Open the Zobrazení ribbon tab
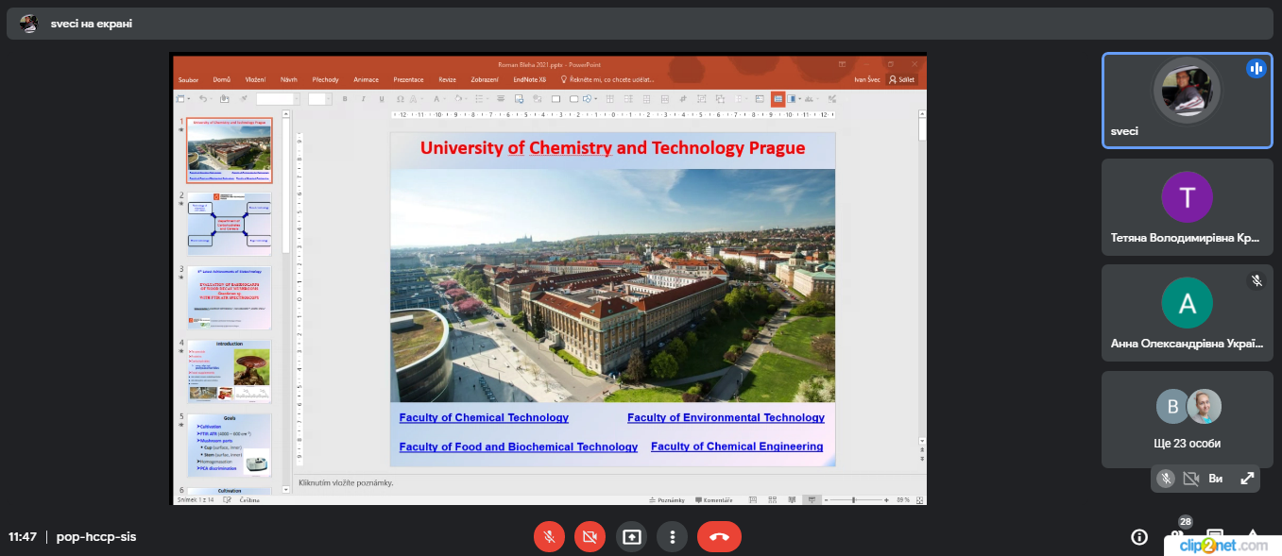Viewport: 1282px width, 556px height. (x=485, y=79)
